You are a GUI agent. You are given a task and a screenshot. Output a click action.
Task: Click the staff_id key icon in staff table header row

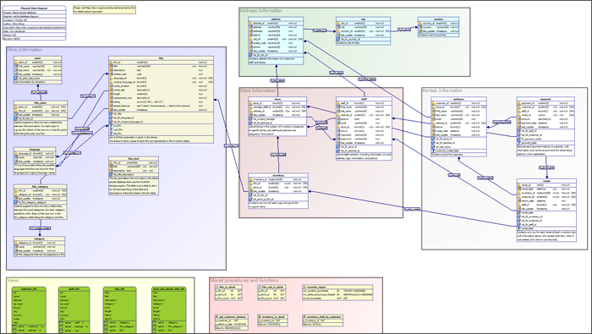[338, 103]
